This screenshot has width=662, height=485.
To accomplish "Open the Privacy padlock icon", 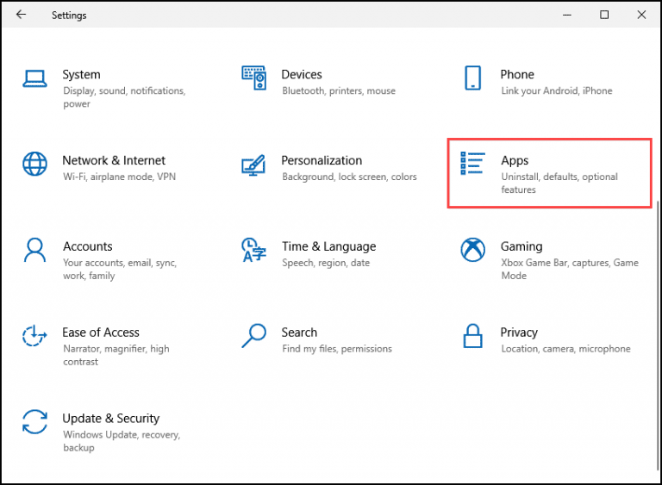I will [472, 336].
